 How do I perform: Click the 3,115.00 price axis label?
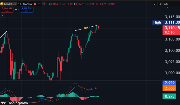(x=173, y=17)
